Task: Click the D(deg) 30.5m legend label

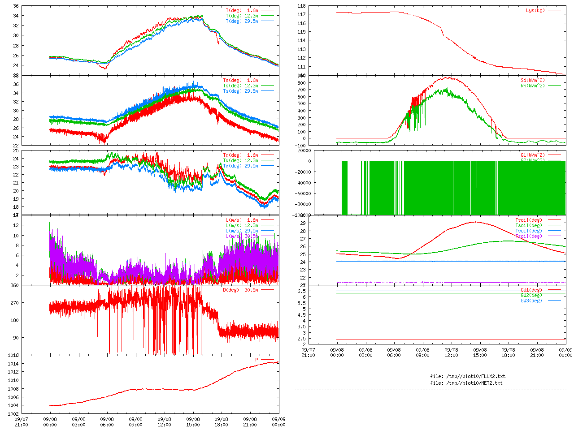Action: (240, 290)
